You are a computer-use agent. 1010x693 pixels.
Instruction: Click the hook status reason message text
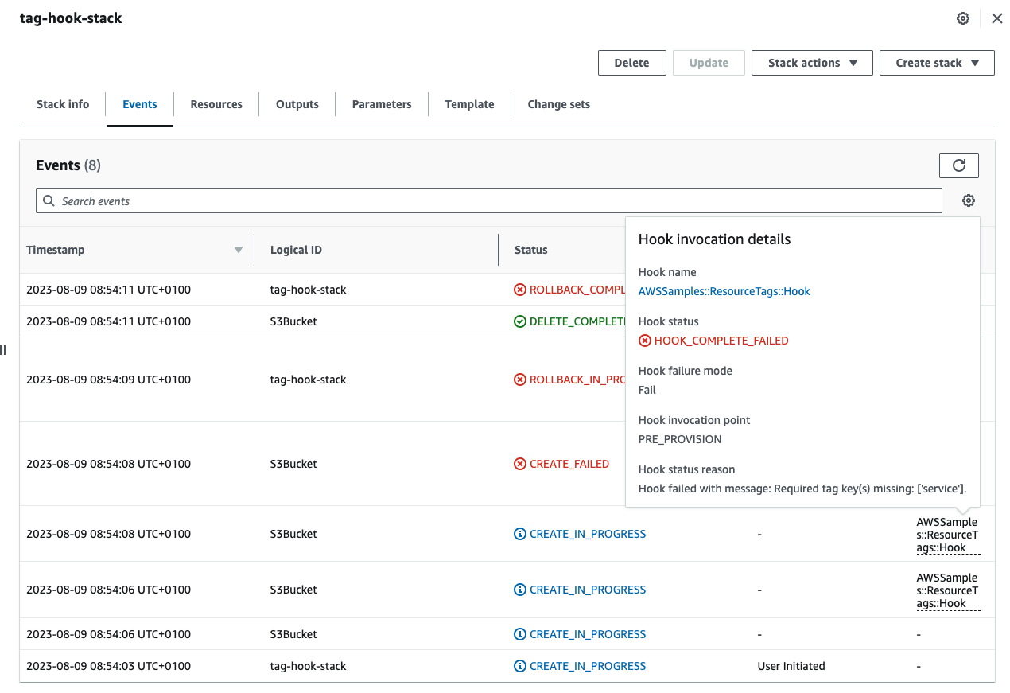(802, 489)
